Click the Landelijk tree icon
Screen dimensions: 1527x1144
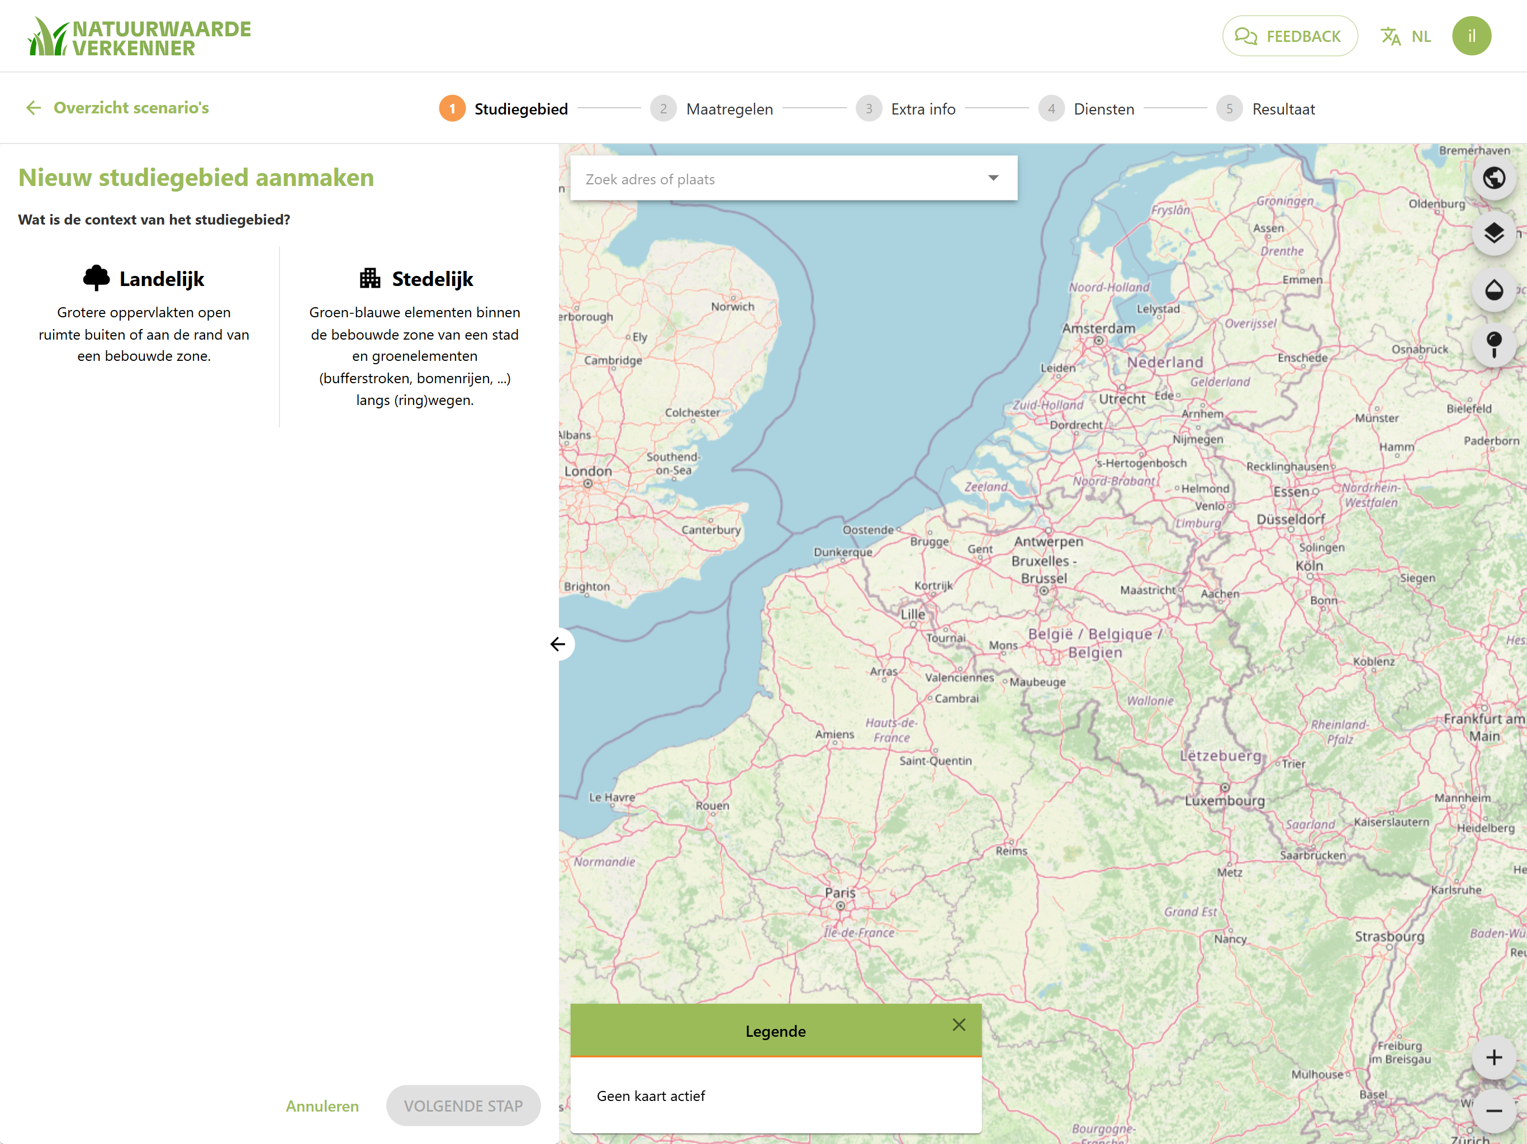[x=96, y=278]
